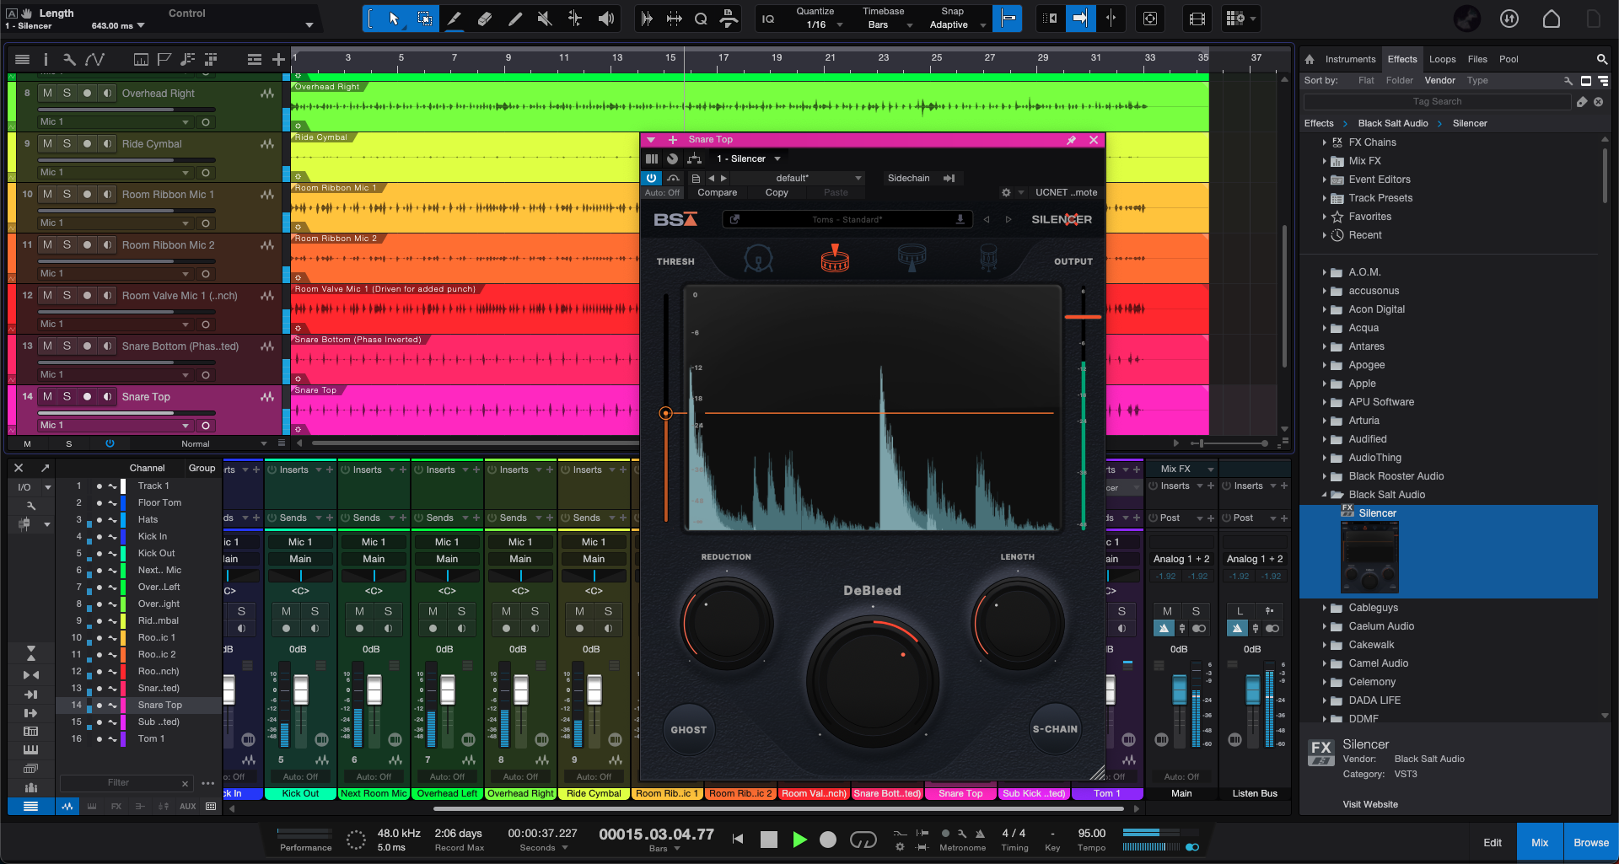Select the Range tool
Viewport: 1619px width, 864px height.
[x=424, y=19]
